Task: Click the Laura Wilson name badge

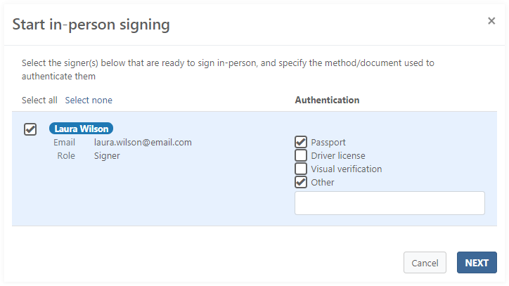Action: pyautogui.click(x=81, y=129)
